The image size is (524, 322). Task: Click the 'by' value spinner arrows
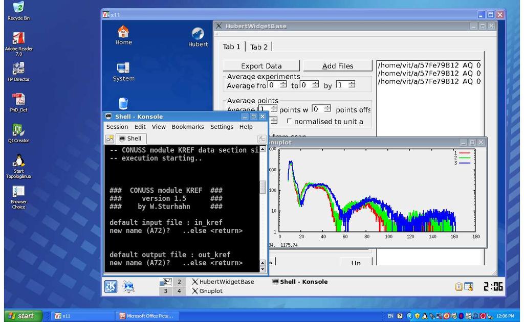pyautogui.click(x=352, y=84)
